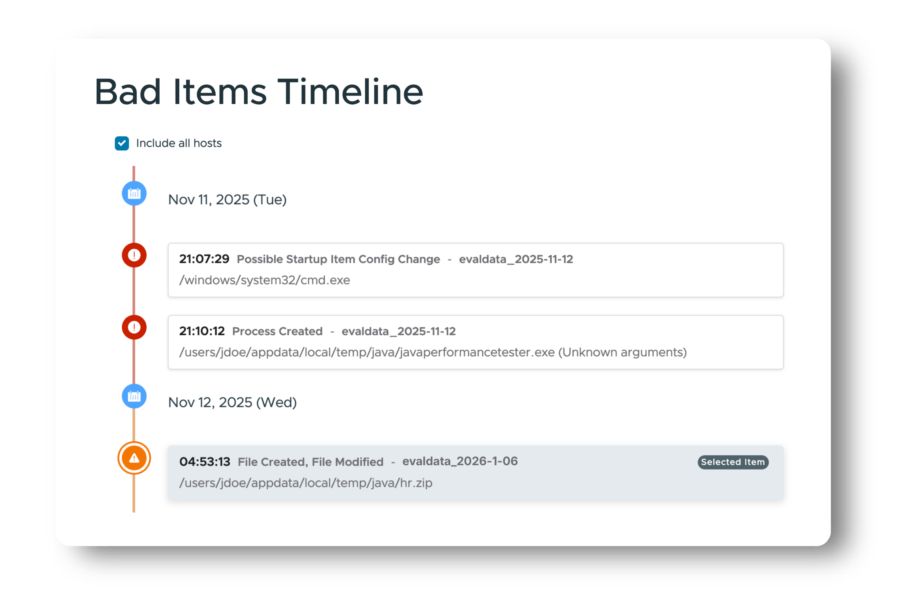This screenshot has height=600, width=900.
Task: Click the Selected Item badge
Action: [x=733, y=462]
